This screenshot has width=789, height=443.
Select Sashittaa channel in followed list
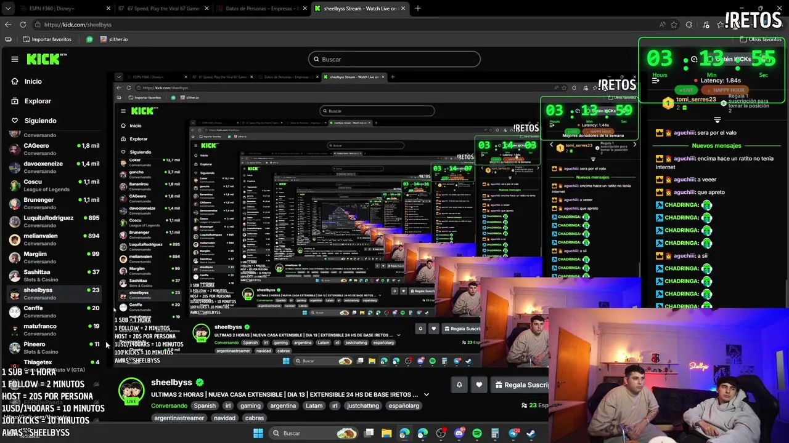pyautogui.click(x=54, y=275)
